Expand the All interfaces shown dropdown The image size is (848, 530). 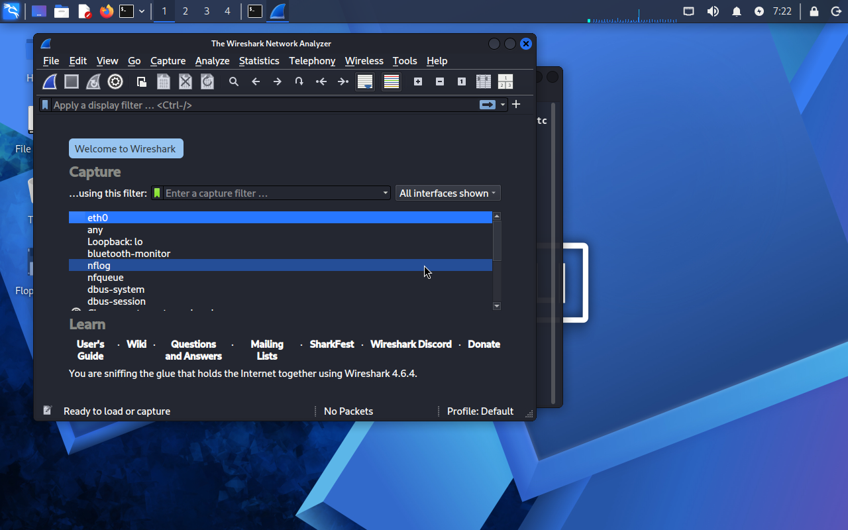[x=448, y=193]
